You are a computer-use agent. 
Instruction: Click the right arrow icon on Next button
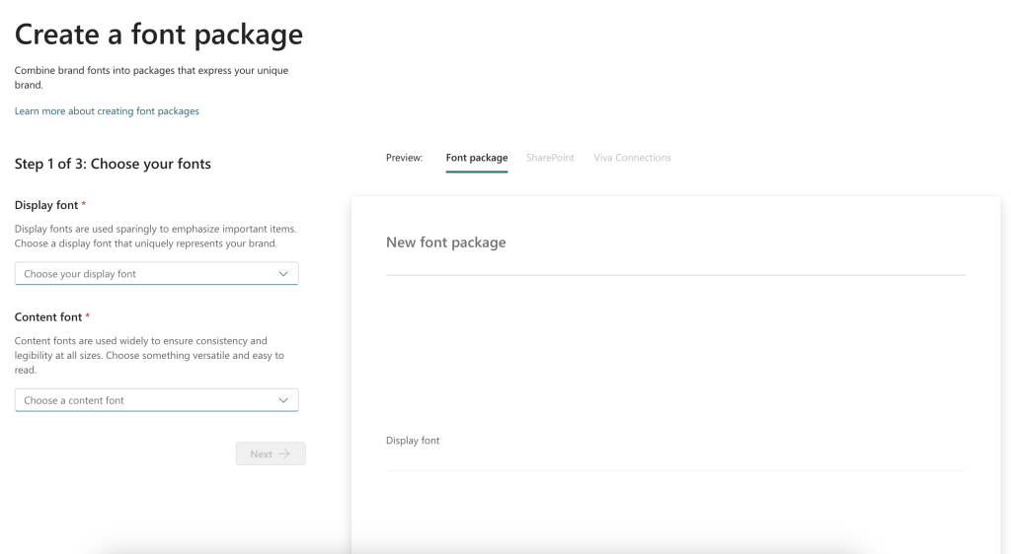(284, 454)
